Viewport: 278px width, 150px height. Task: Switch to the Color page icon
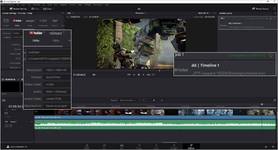click(x=156, y=146)
